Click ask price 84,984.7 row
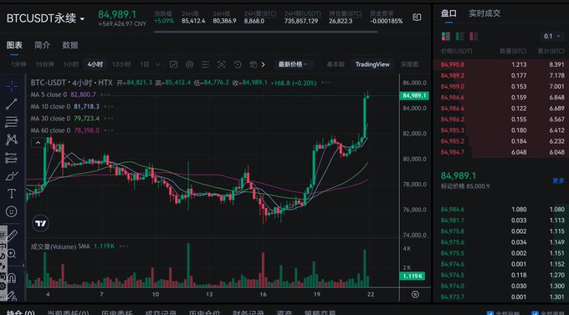 point(501,152)
